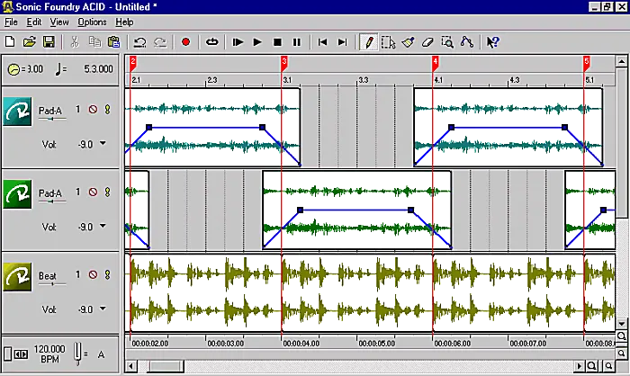Click the first Pad-A pan slider
630x376 pixels.
52,120
